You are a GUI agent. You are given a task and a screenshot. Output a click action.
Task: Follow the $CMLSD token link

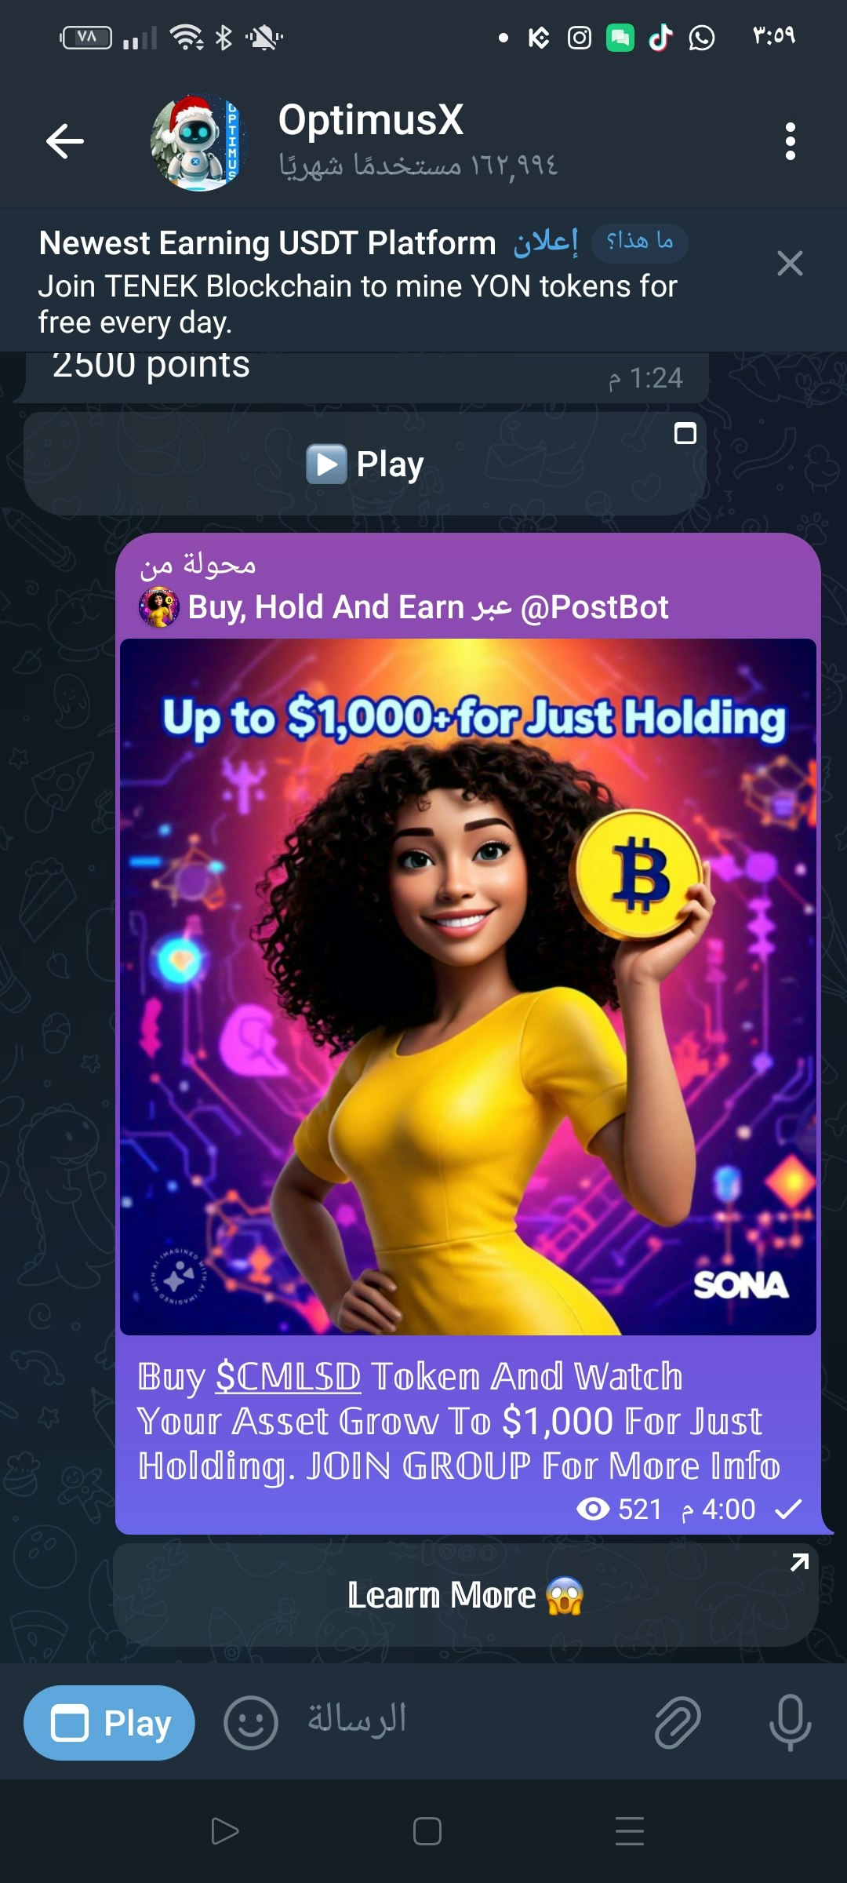pos(289,1376)
